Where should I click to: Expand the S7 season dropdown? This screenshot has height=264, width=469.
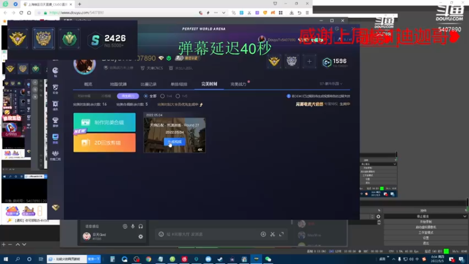(x=331, y=84)
